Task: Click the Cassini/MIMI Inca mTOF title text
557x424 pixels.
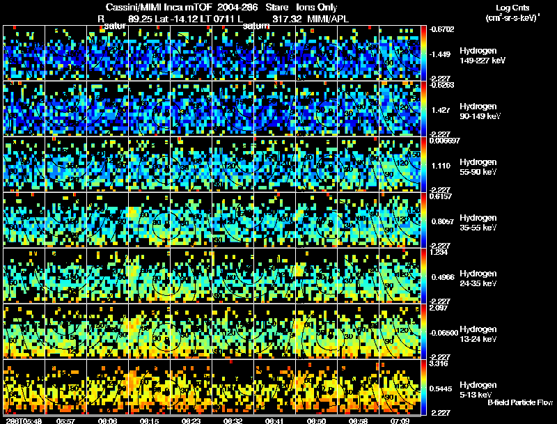Action: tap(159, 8)
